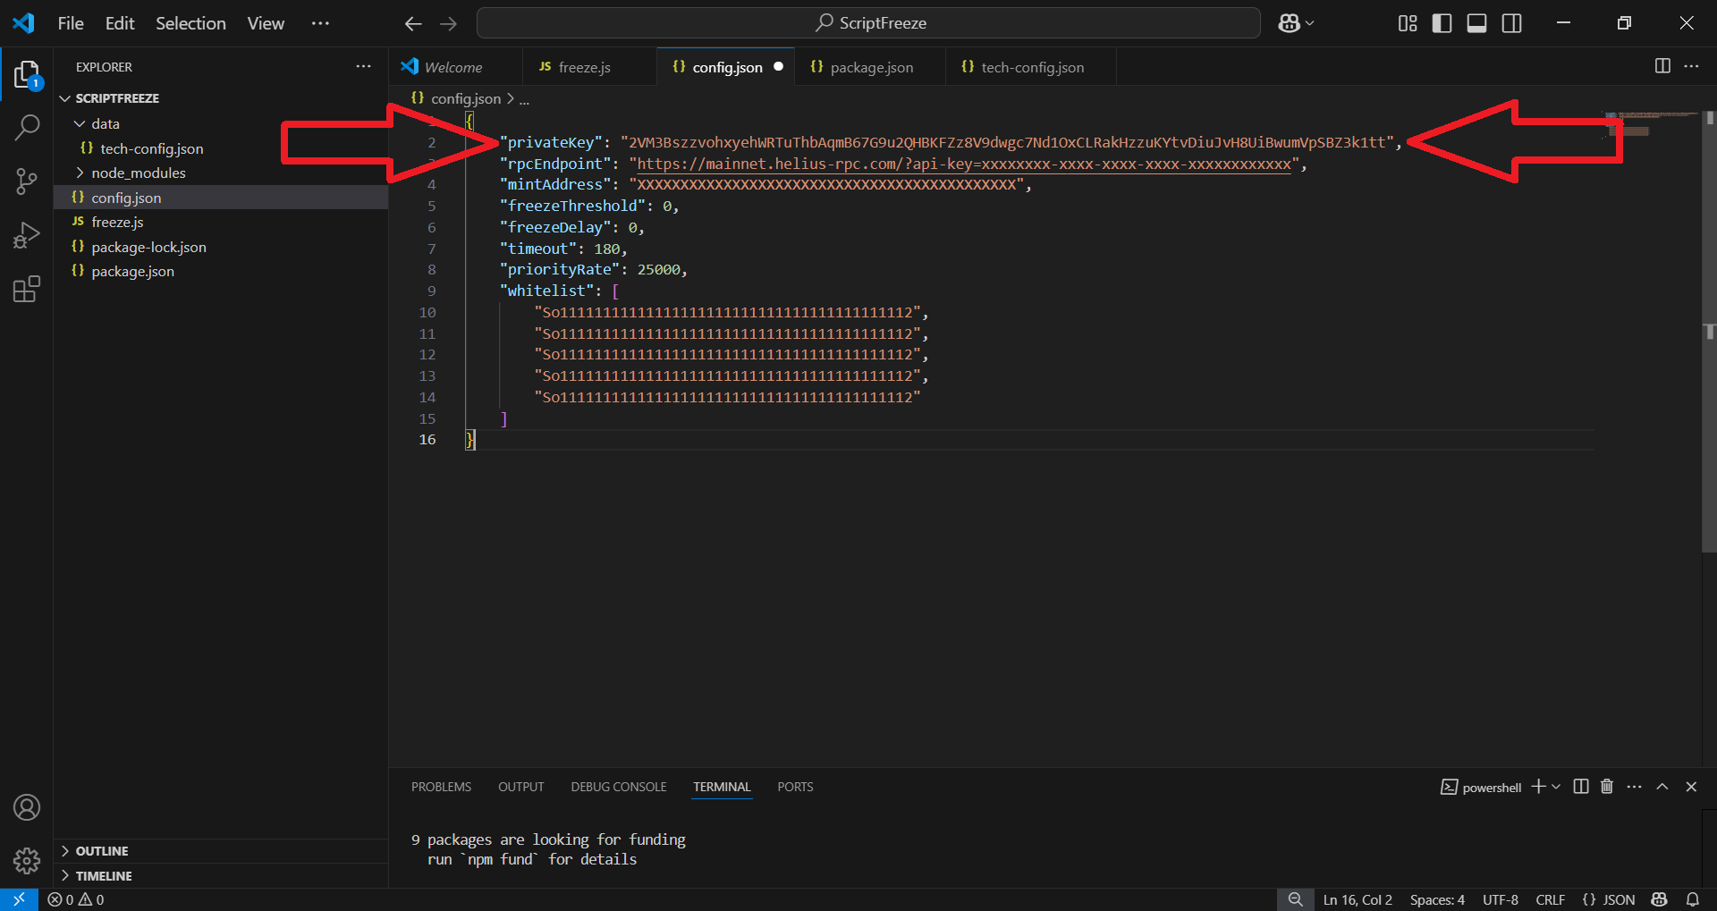Image resolution: width=1717 pixels, height=911 pixels.
Task: Show errors and warnings count
Action: click(x=76, y=899)
